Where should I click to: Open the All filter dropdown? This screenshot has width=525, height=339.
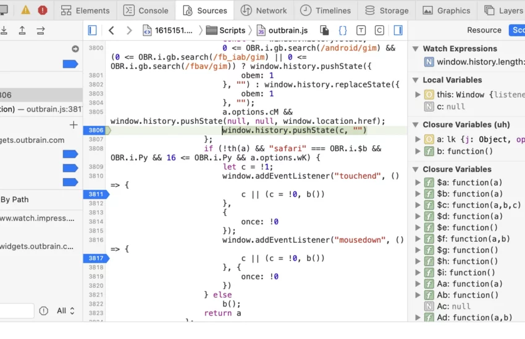(66, 311)
